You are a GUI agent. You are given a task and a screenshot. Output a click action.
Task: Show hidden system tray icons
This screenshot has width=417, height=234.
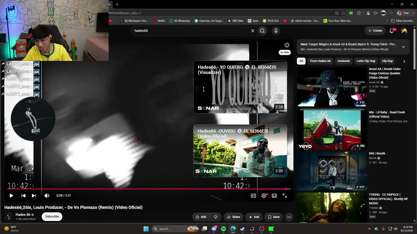[x=369, y=229]
